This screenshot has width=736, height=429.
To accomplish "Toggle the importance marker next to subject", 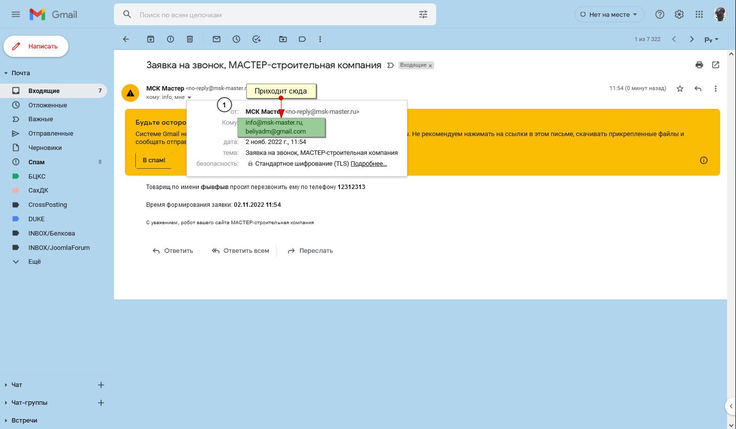I will 391,65.
